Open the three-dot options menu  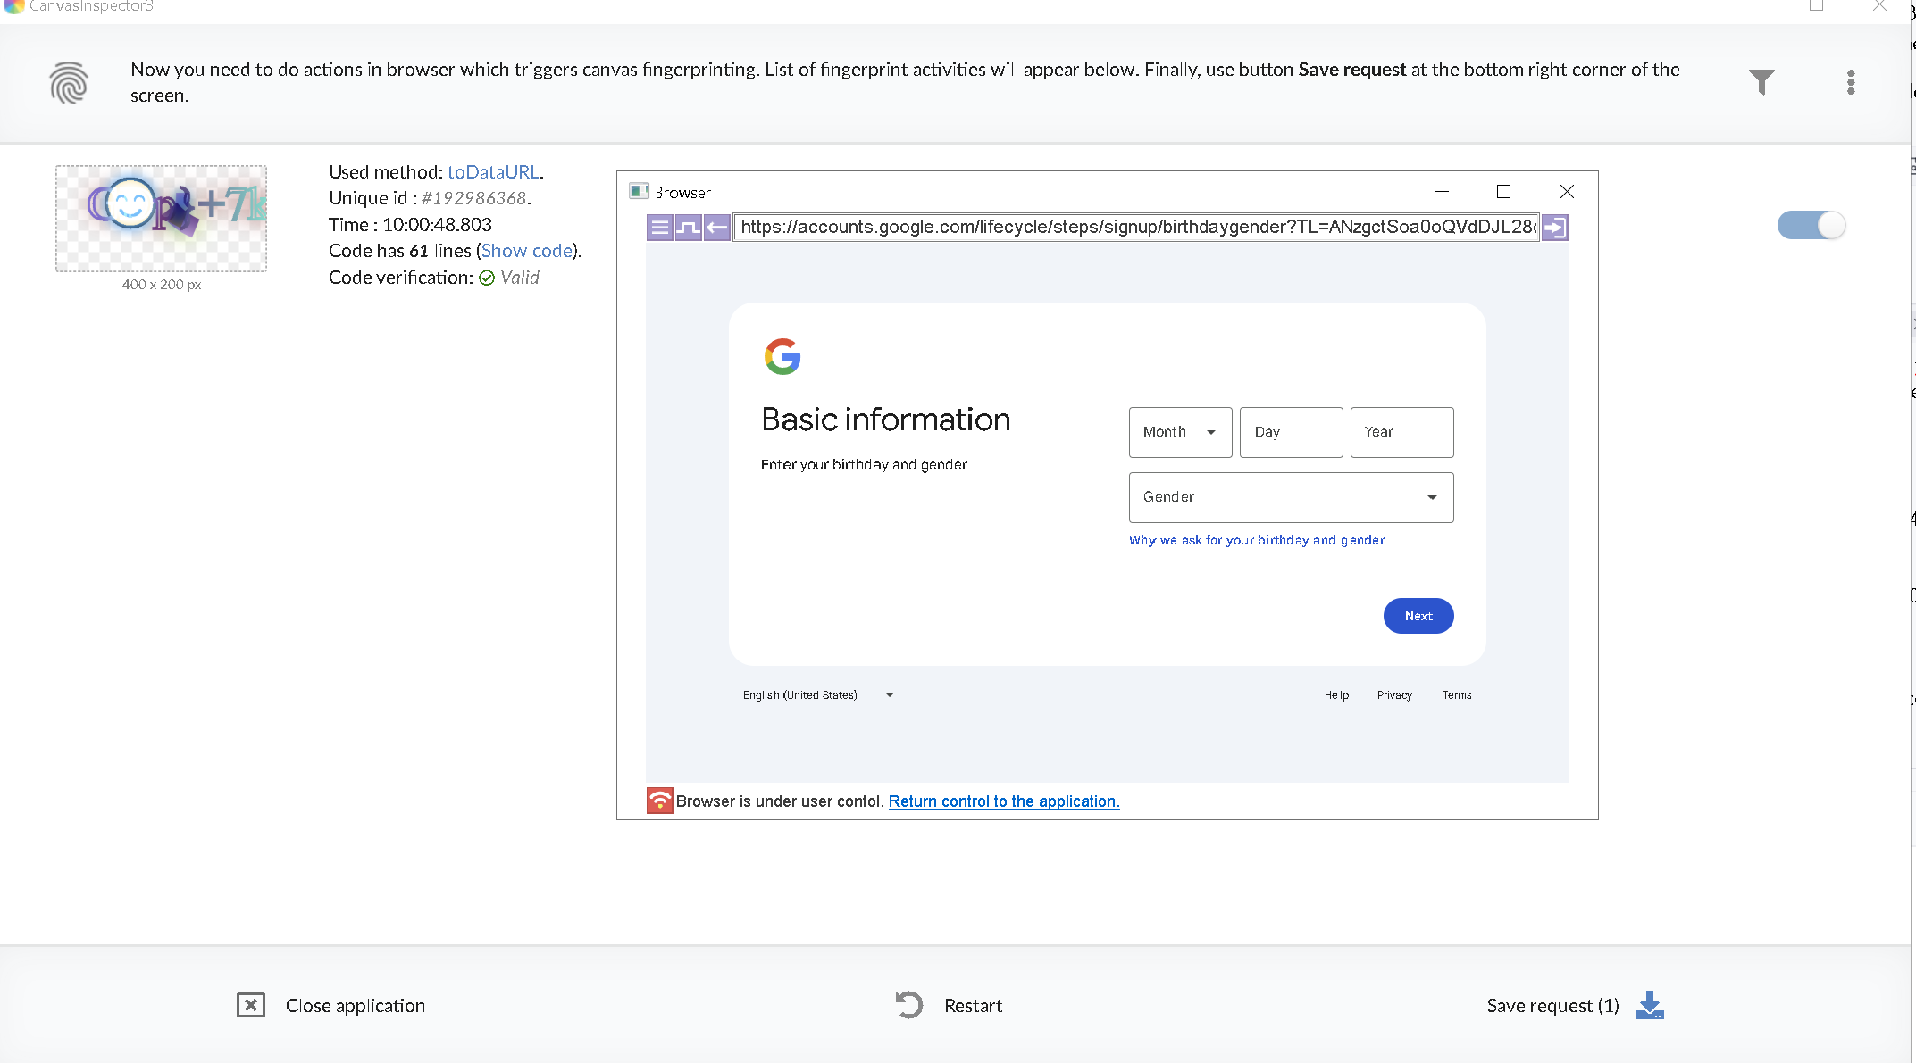1851,82
